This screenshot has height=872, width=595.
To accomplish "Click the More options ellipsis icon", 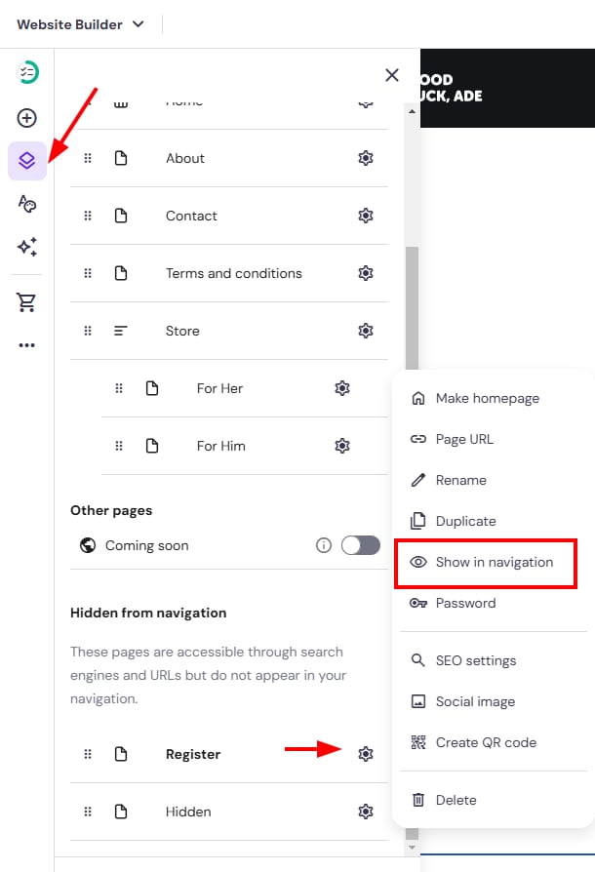I will (x=27, y=344).
